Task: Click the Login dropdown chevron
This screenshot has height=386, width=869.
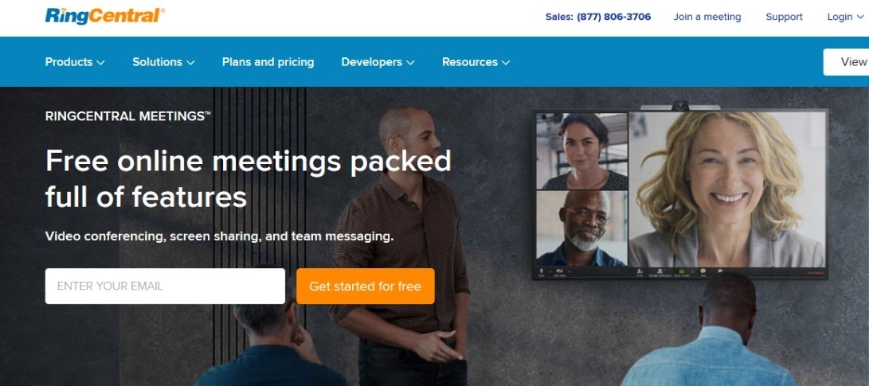Action: point(860,18)
